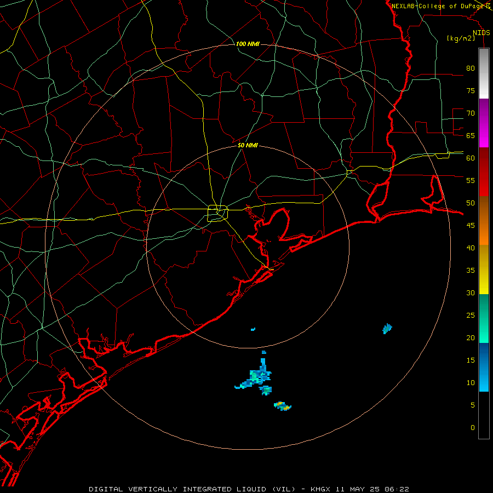
Task: Pick the red segment of the color bar
Action: (x=484, y=171)
